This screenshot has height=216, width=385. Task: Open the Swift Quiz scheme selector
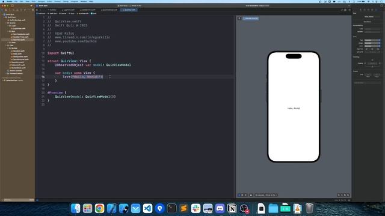123,5
